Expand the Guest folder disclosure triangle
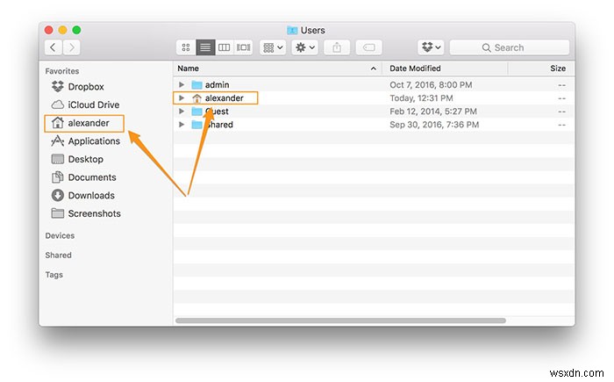This screenshot has height=382, width=614. pyautogui.click(x=182, y=112)
